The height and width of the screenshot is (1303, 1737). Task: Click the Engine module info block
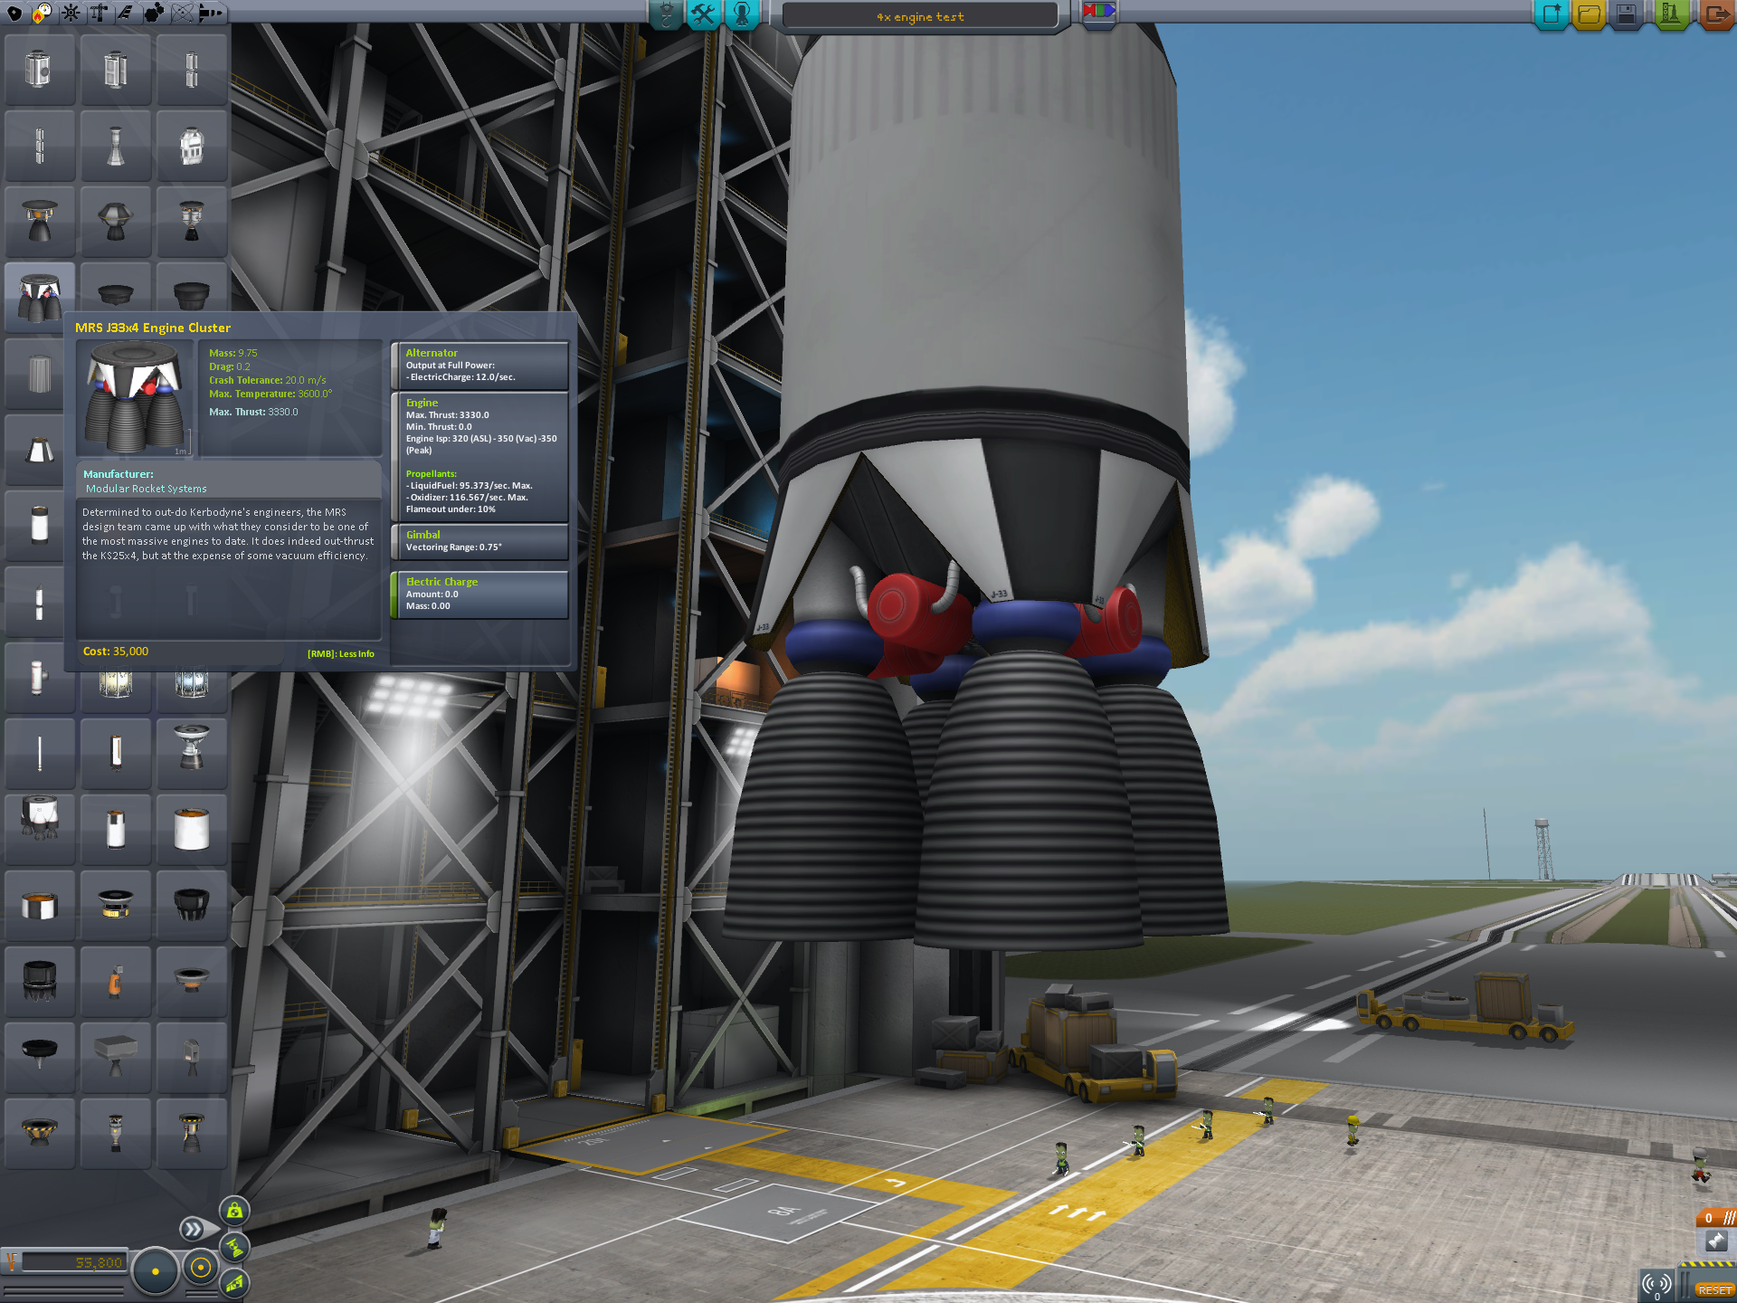pos(479,457)
